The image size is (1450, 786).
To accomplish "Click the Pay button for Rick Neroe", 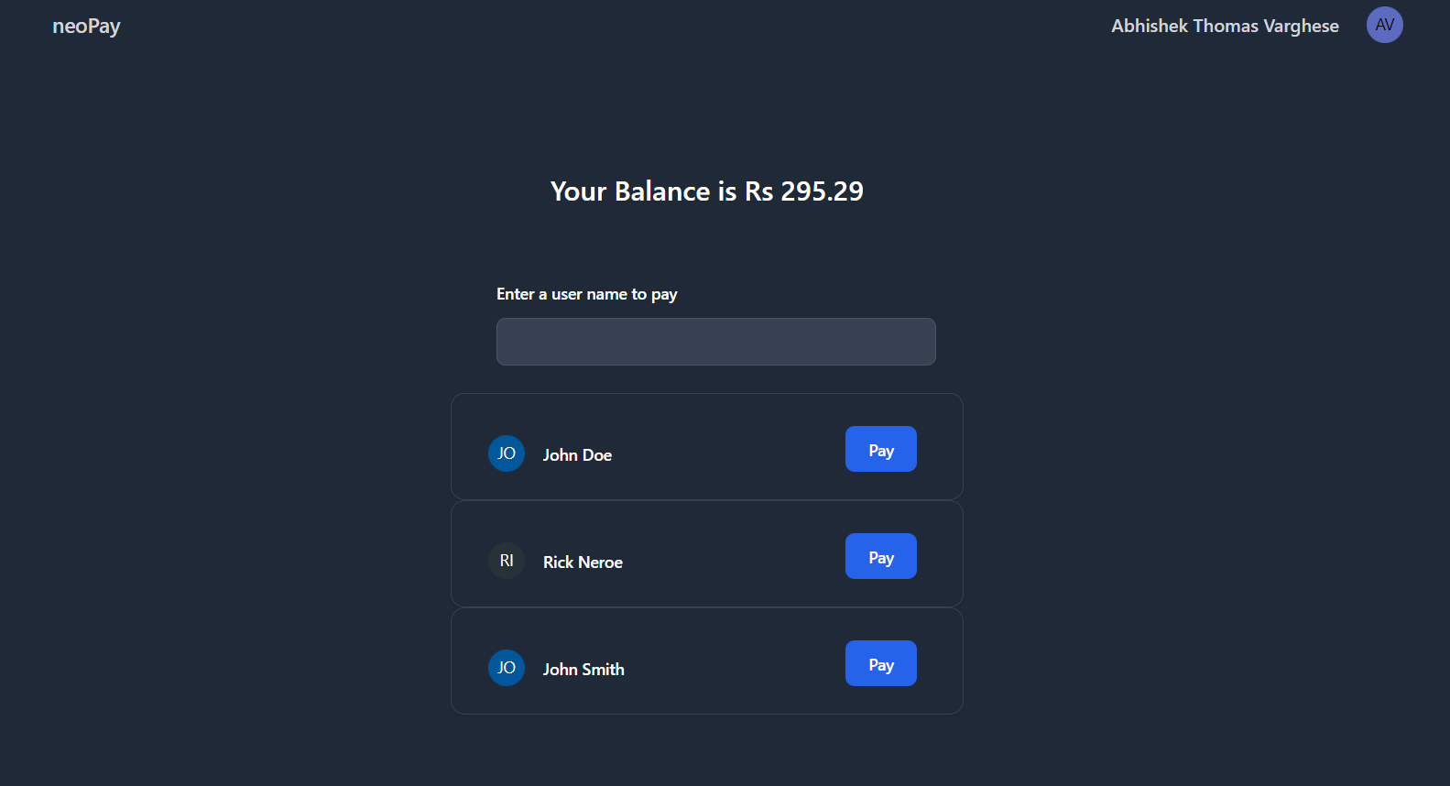I will [x=880, y=556].
